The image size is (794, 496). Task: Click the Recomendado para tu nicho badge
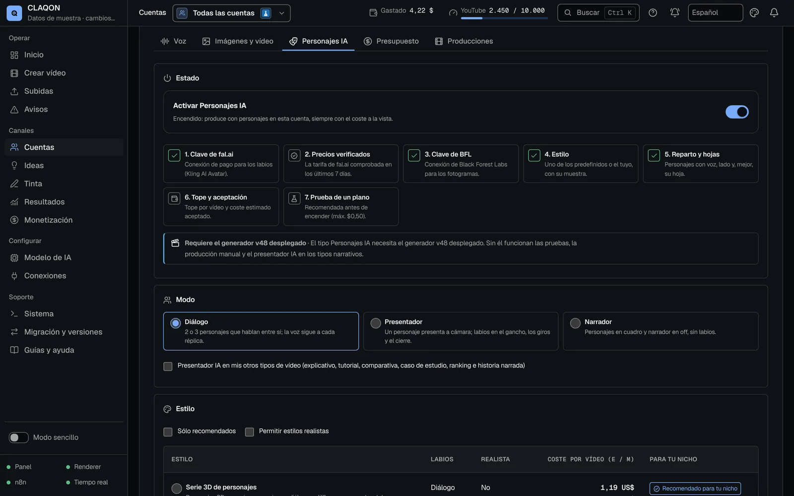click(695, 489)
